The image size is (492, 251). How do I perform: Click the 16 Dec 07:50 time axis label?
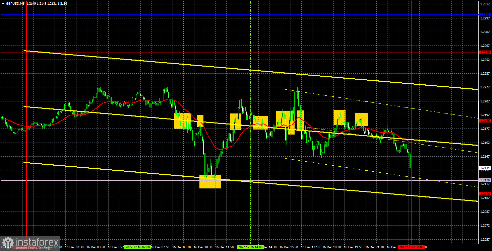160,247
